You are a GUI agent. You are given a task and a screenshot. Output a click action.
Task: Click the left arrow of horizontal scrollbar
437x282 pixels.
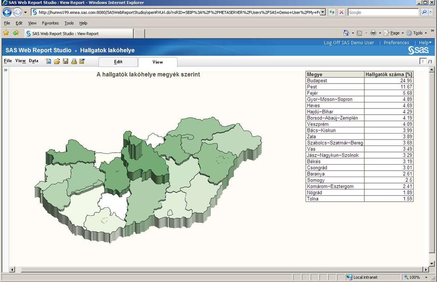point(12,270)
